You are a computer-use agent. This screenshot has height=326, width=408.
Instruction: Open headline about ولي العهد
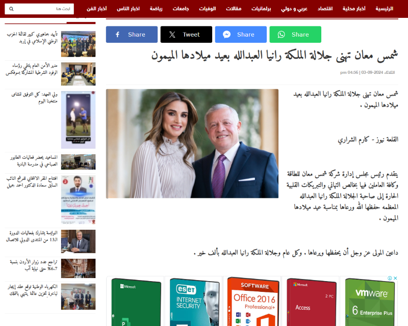pos(34,97)
